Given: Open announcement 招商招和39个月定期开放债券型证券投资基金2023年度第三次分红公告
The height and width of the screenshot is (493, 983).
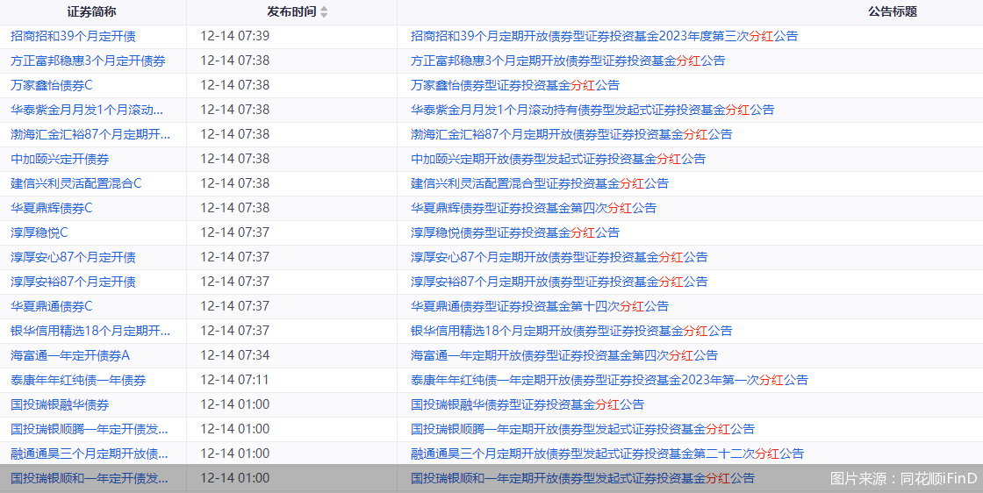Looking at the screenshot, I should click(x=605, y=36).
